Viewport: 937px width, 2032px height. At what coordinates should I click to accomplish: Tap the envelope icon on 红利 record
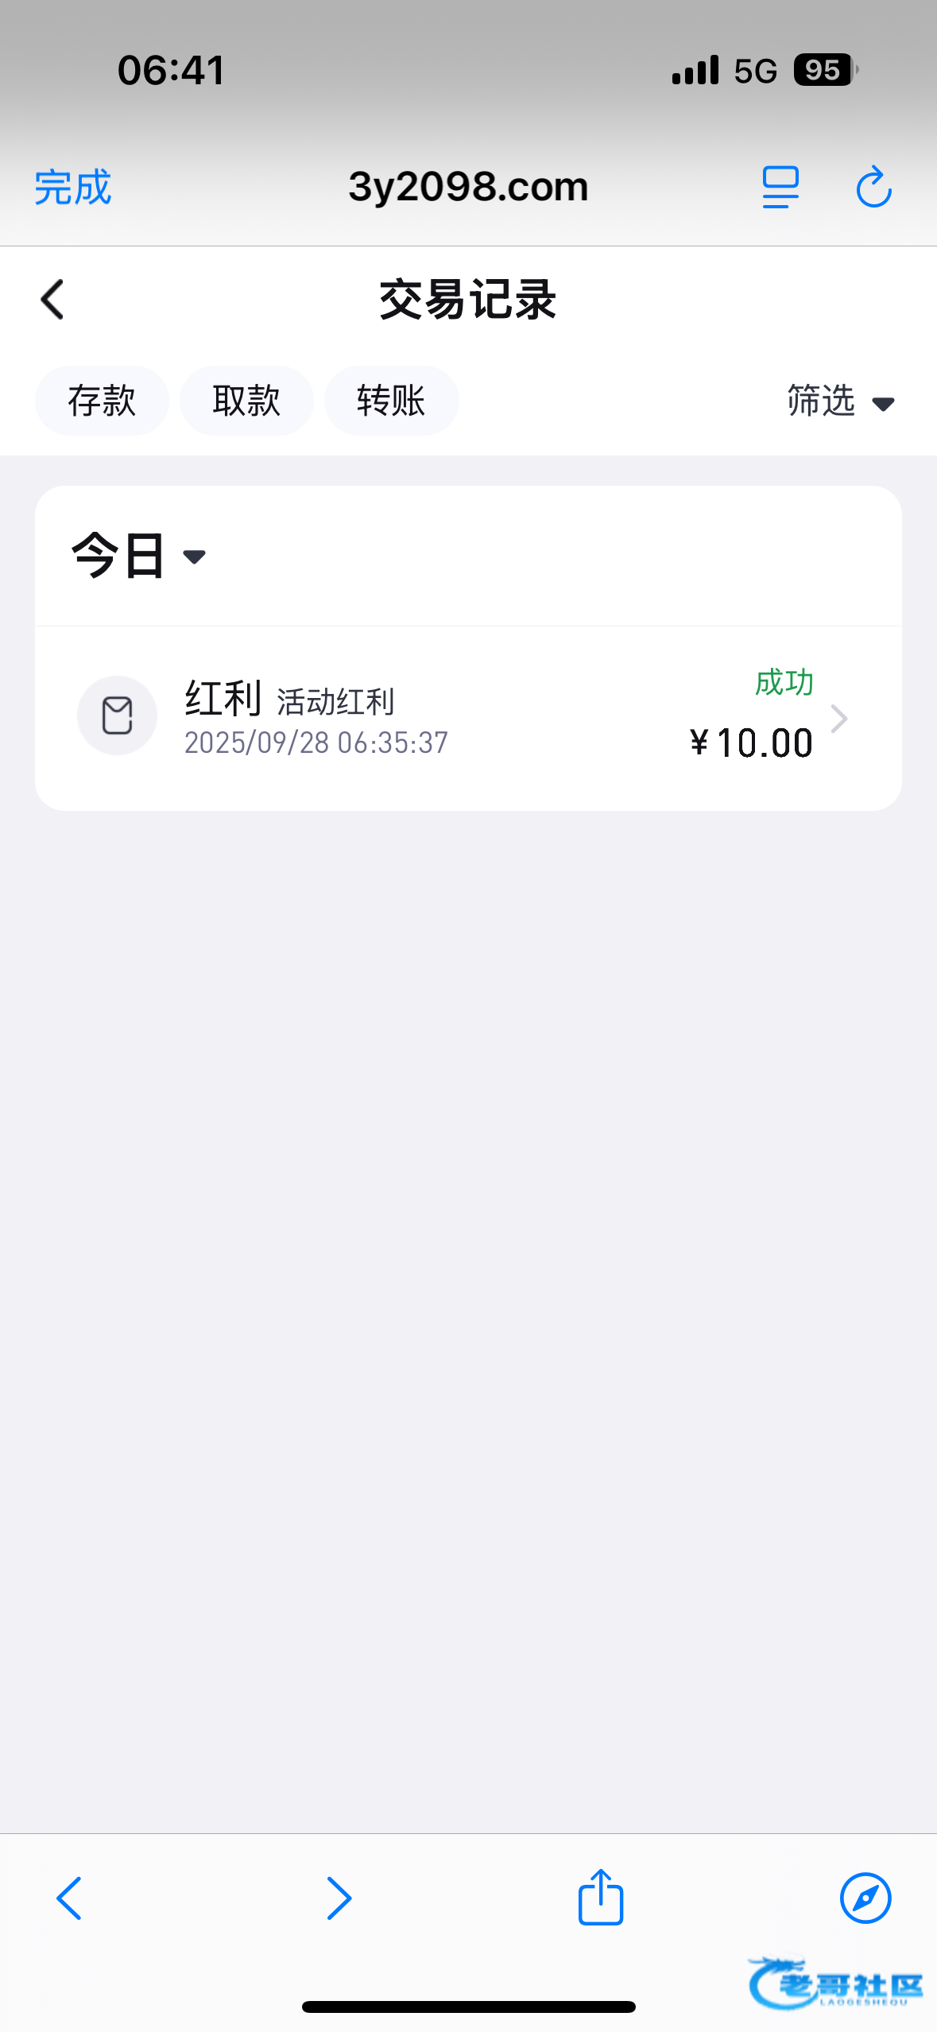tap(117, 715)
